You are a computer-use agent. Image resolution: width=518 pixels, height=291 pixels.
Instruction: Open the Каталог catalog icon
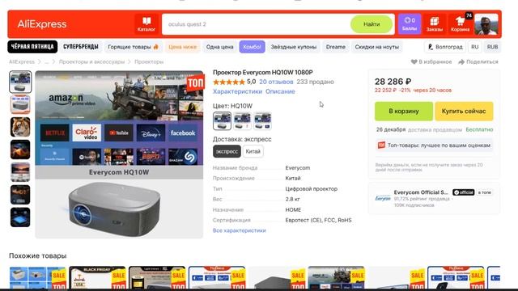coord(146,24)
